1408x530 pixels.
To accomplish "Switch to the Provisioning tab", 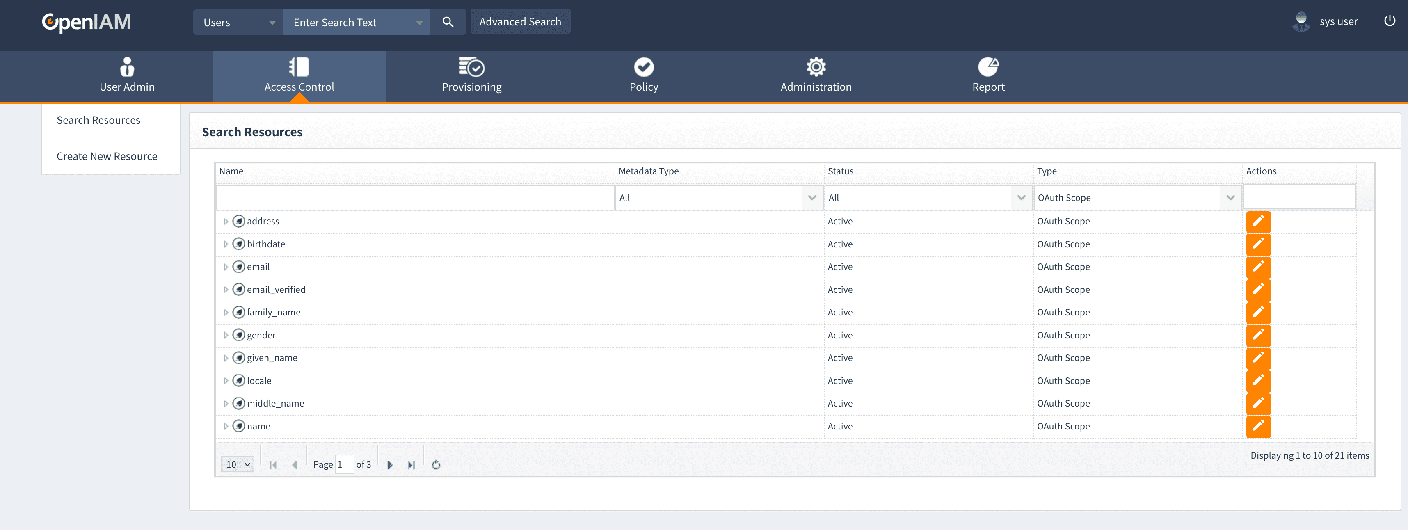I will point(471,75).
